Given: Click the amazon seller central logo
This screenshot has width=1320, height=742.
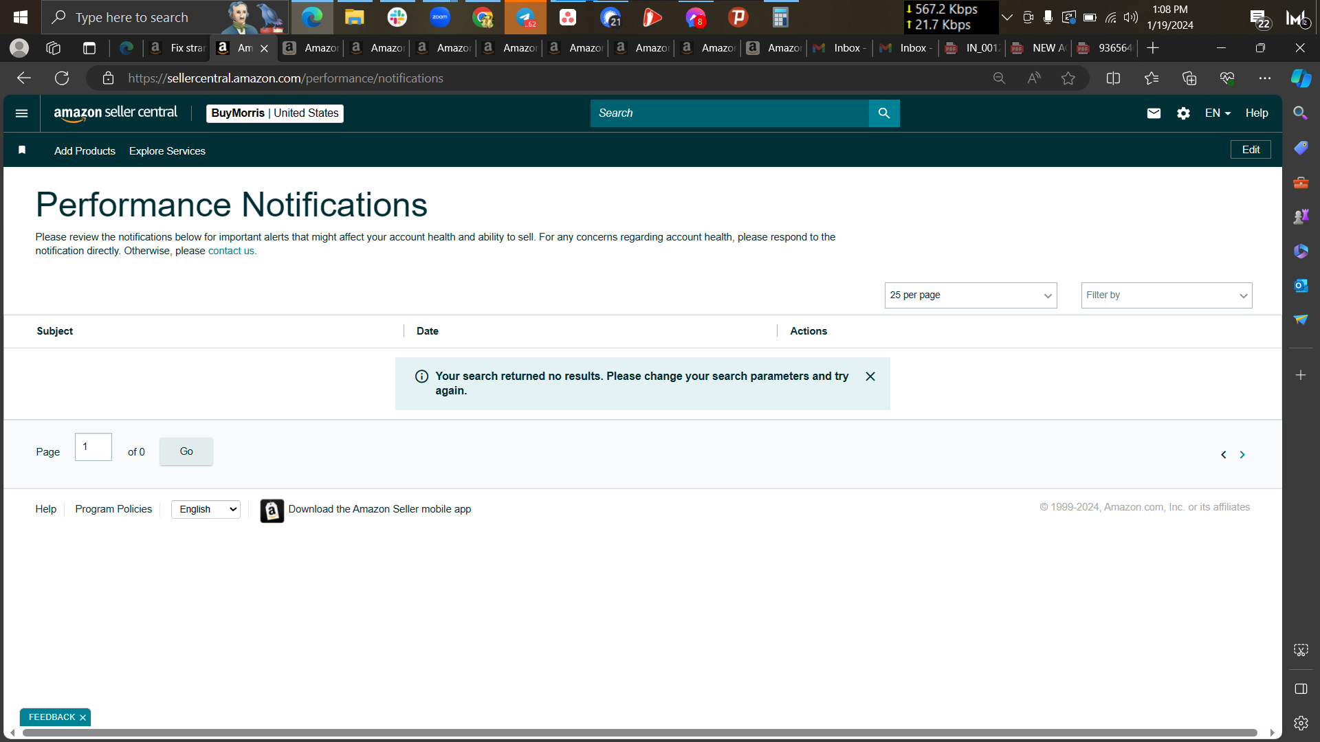Looking at the screenshot, I should [115, 113].
